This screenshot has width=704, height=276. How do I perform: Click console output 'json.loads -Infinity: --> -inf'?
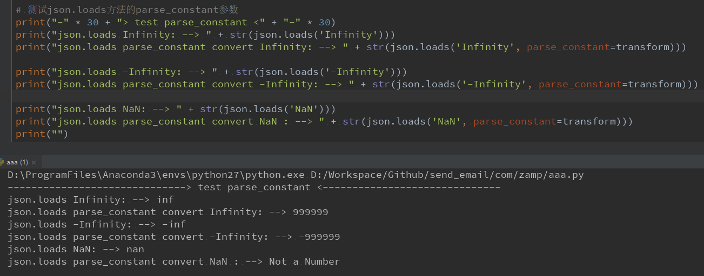pos(97,224)
